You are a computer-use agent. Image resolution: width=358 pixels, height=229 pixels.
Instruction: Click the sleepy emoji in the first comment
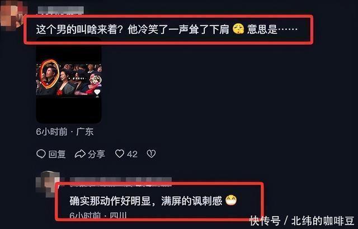[x=238, y=29]
